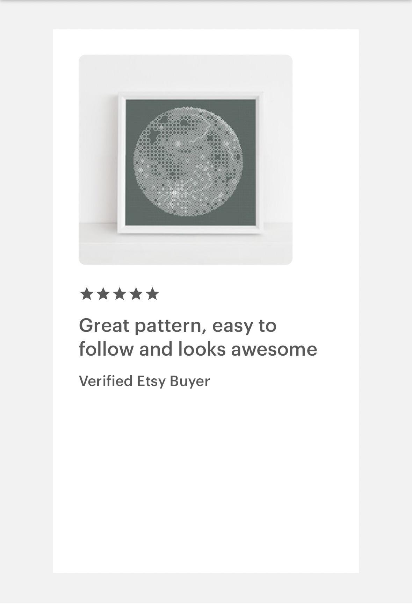The height and width of the screenshot is (606, 412).
Task: Click the first rating star
Action: [x=86, y=294]
